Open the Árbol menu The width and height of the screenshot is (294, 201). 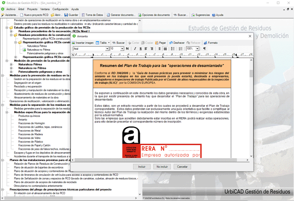pyautogui.click(x=21, y=9)
